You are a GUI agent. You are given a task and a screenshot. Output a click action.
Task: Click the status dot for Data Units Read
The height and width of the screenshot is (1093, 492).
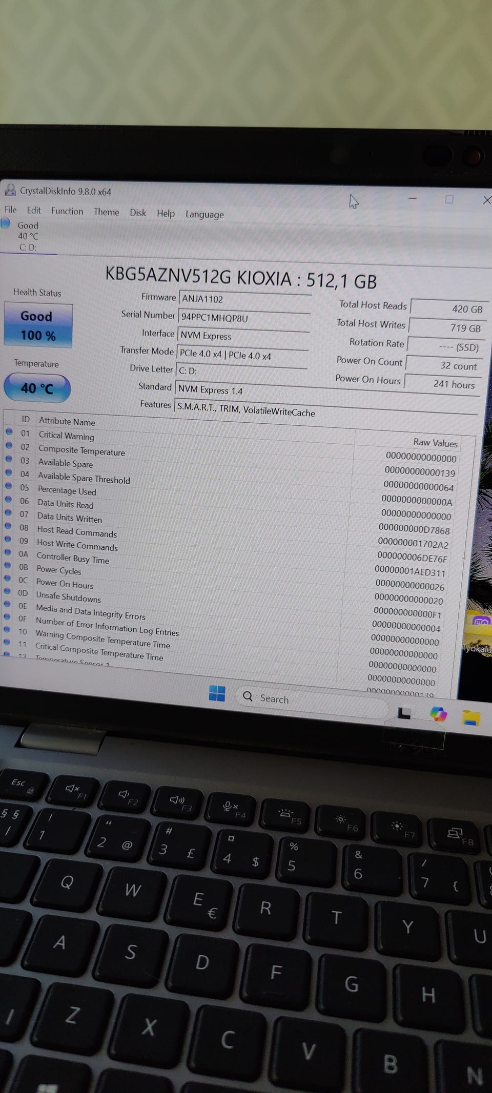pyautogui.click(x=8, y=499)
